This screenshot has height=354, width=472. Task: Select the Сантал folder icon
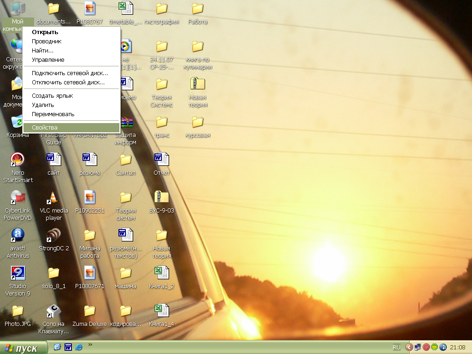[x=125, y=160]
